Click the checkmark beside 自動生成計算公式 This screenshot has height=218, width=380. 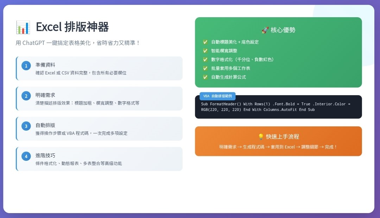pos(205,77)
